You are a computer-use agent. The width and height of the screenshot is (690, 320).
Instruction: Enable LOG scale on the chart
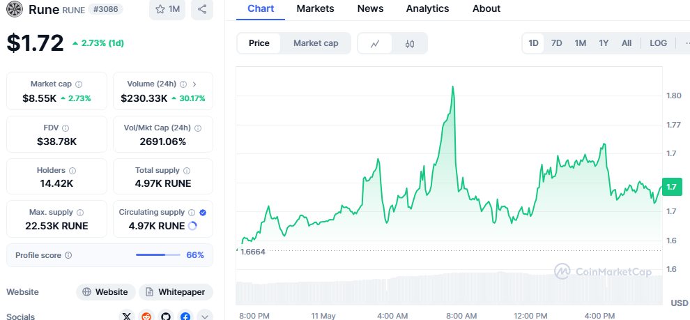click(x=658, y=43)
